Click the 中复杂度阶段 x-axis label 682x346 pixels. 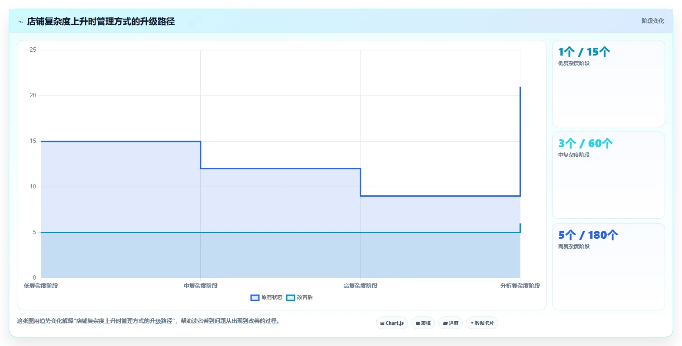(x=201, y=286)
